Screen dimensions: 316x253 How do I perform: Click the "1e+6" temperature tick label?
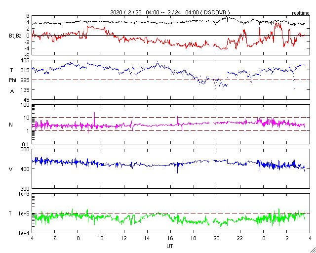point(24,194)
